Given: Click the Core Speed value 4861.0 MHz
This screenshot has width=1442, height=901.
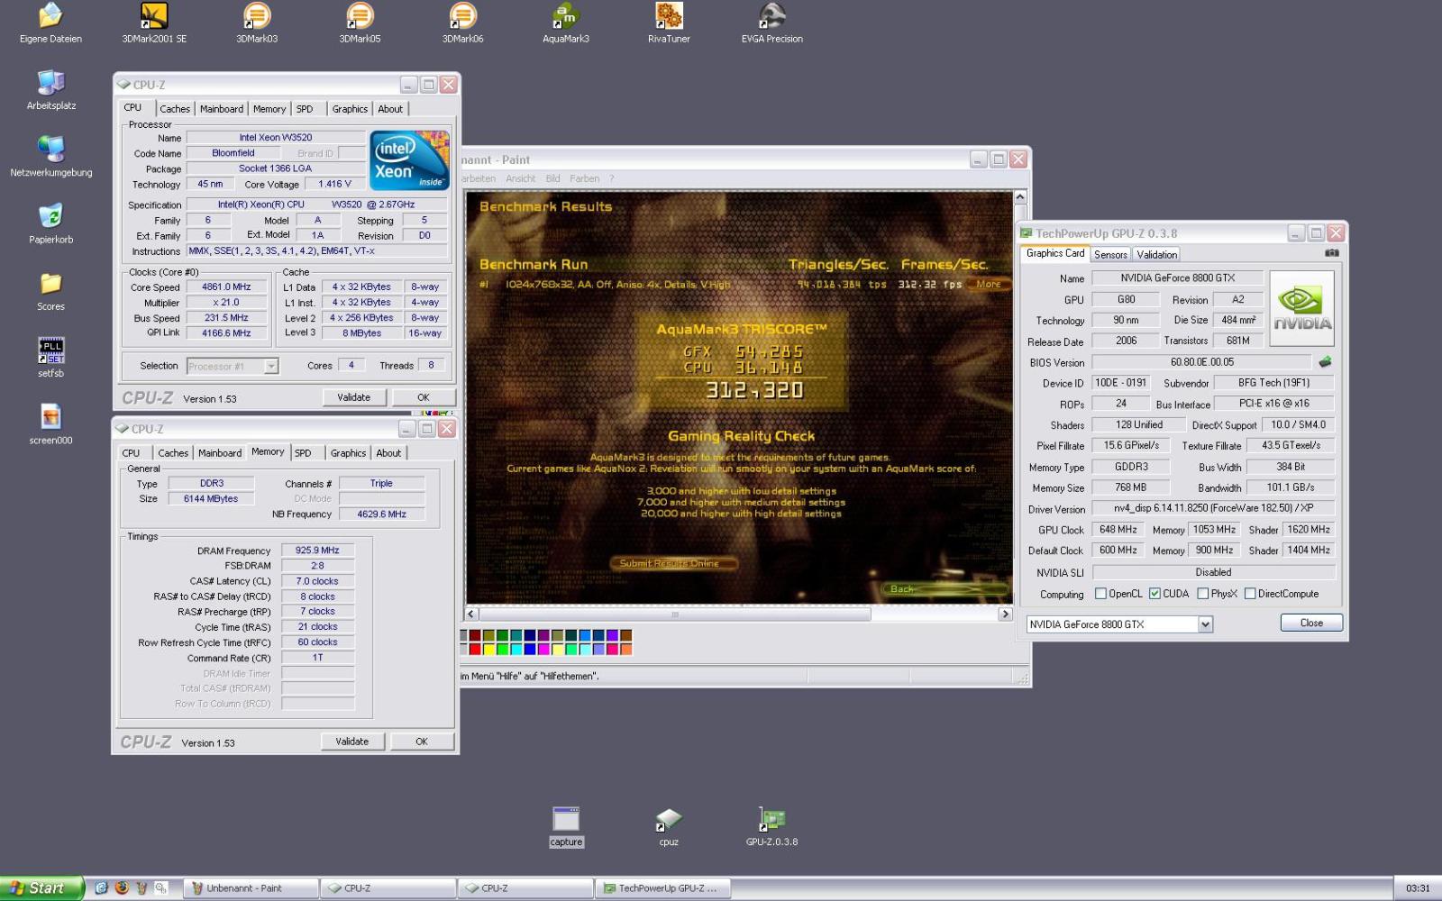Looking at the screenshot, I should [226, 287].
